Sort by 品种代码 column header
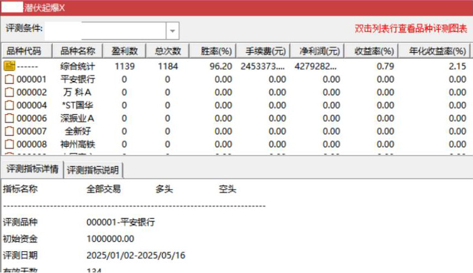Viewport: 473px width, 273px height. tap(27, 51)
